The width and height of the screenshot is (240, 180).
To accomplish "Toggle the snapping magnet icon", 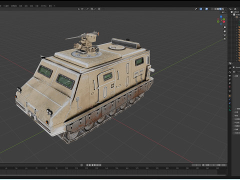I will (x=92, y=9).
